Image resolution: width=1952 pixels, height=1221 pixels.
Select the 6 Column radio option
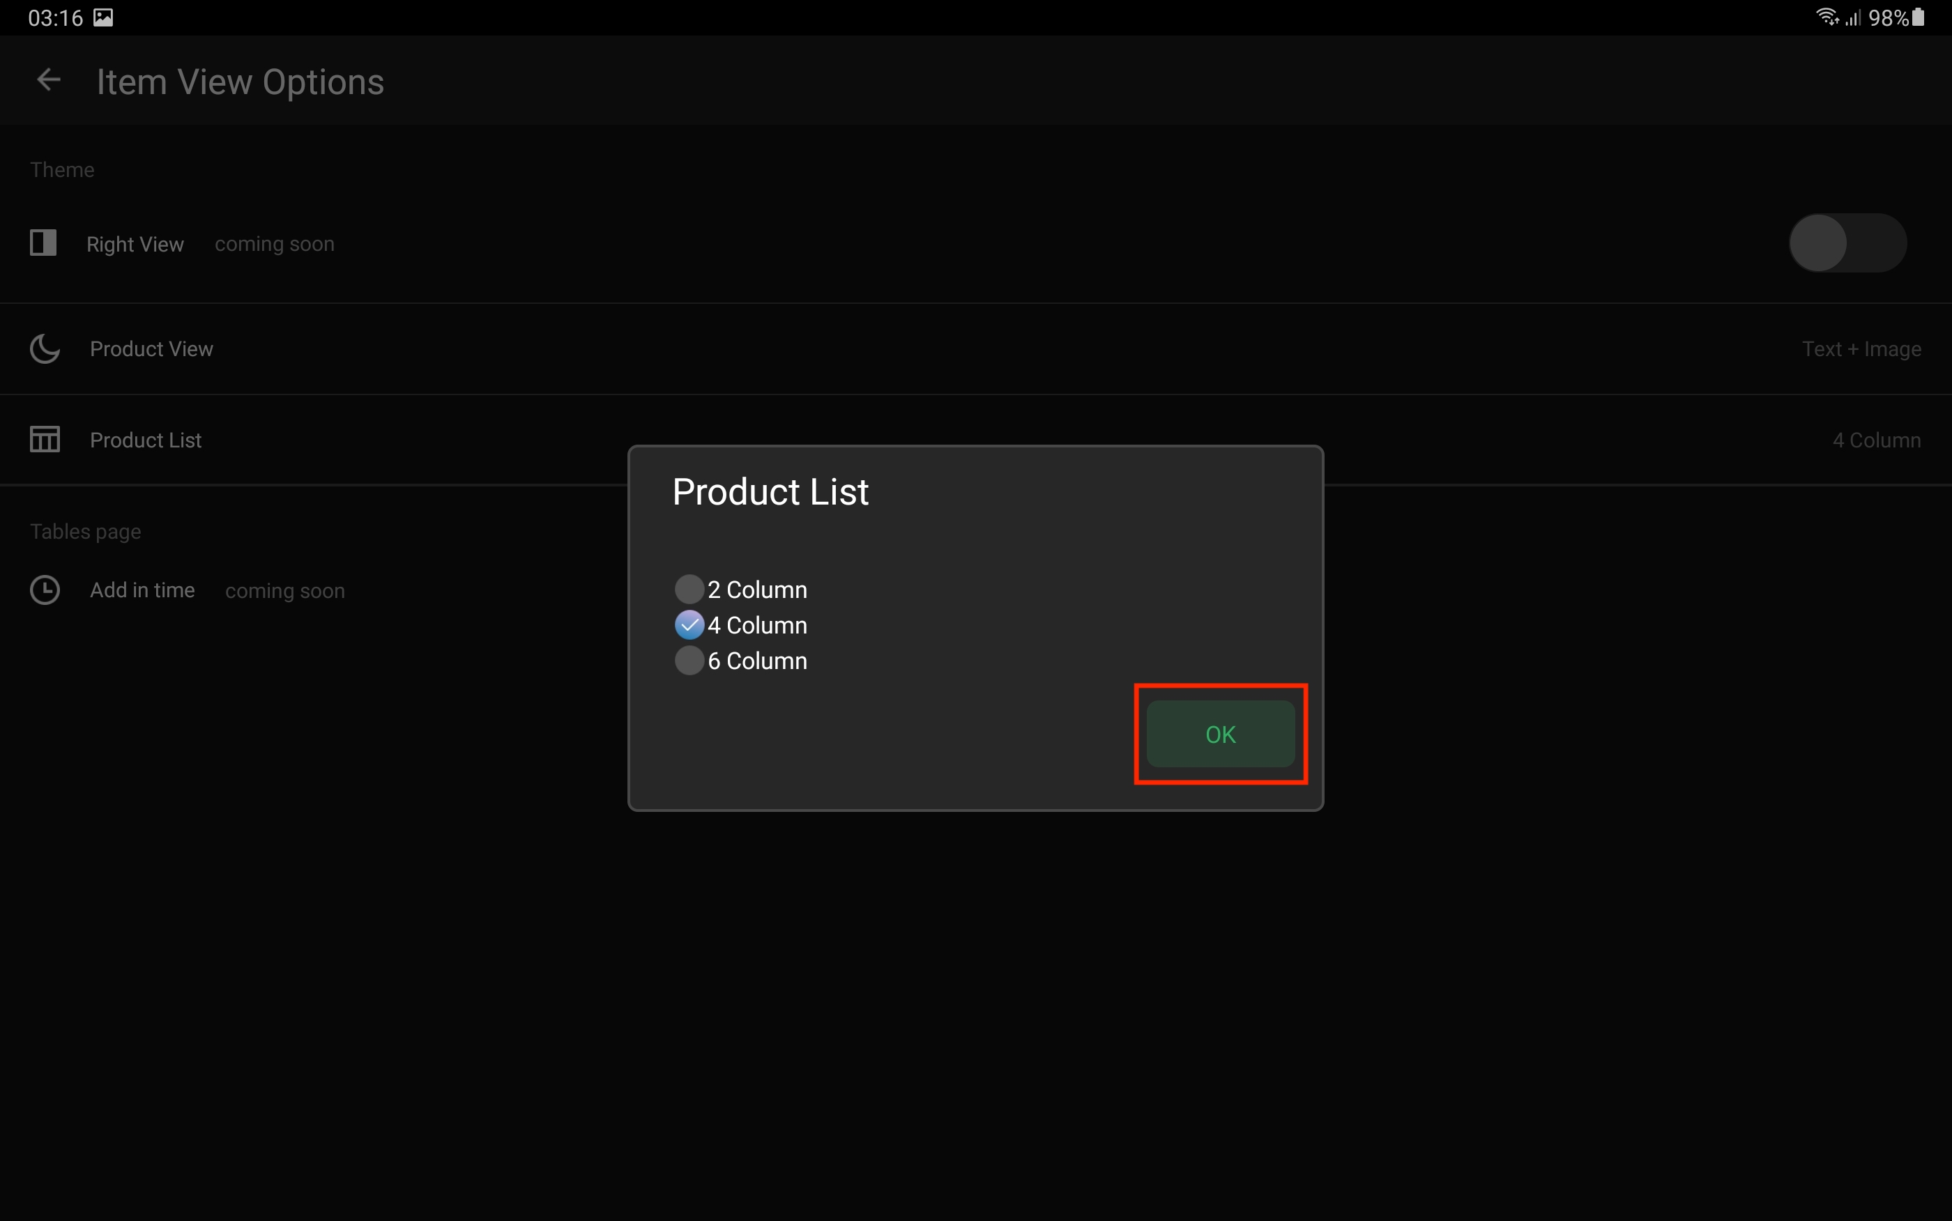coord(689,661)
